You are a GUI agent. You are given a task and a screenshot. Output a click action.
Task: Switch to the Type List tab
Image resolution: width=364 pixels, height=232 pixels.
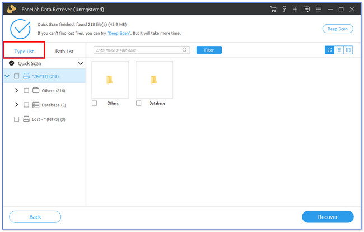[x=24, y=52]
